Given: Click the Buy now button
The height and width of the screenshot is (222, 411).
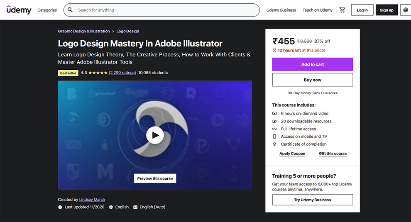Looking at the screenshot, I should 313,80.
